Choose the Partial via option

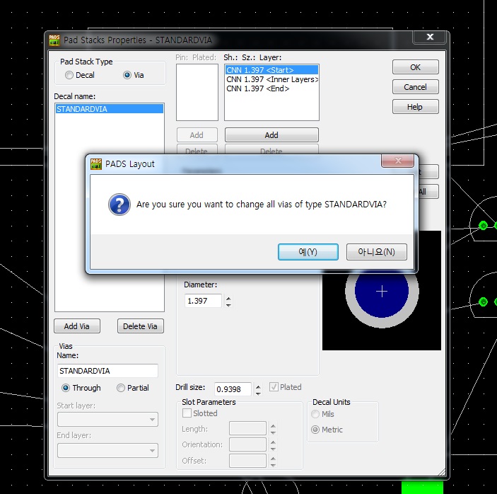point(121,388)
